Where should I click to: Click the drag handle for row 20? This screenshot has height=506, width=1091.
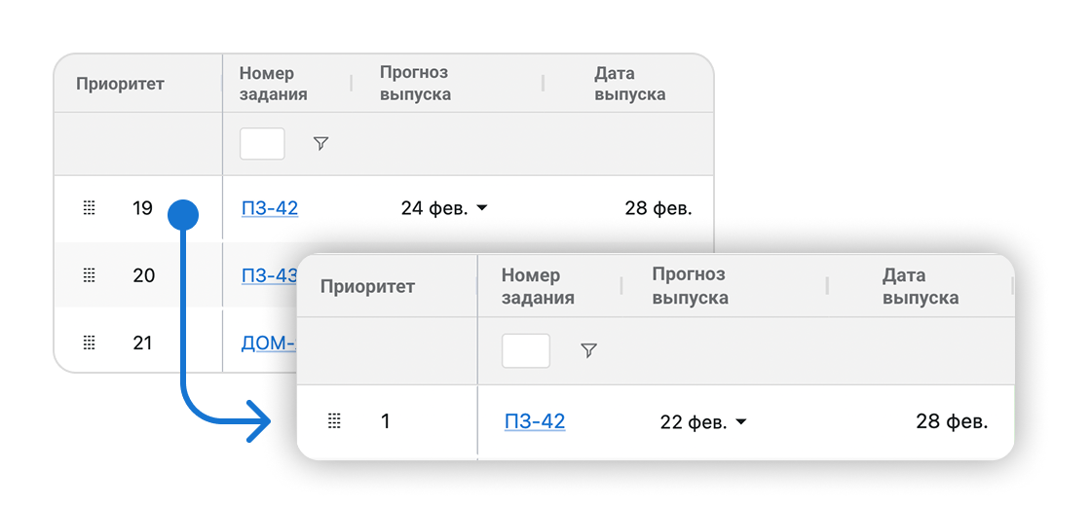click(89, 275)
